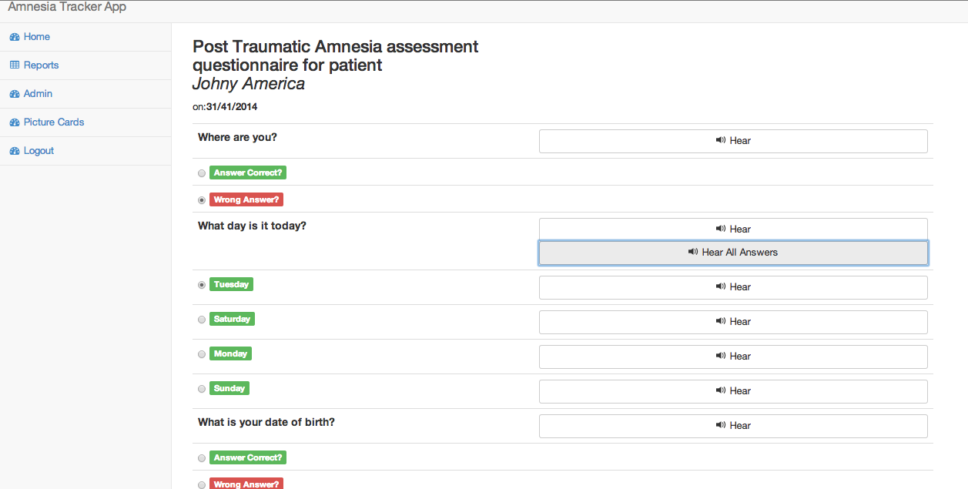Click the Logout icon in sidebar

pyautogui.click(x=15, y=151)
